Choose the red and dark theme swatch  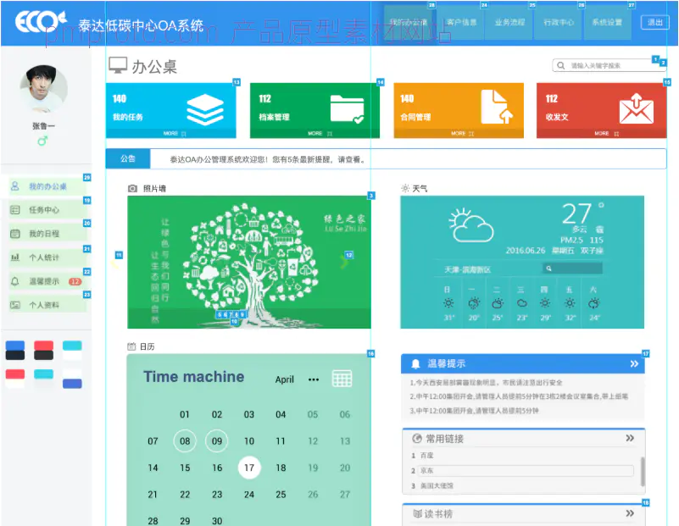click(x=43, y=351)
